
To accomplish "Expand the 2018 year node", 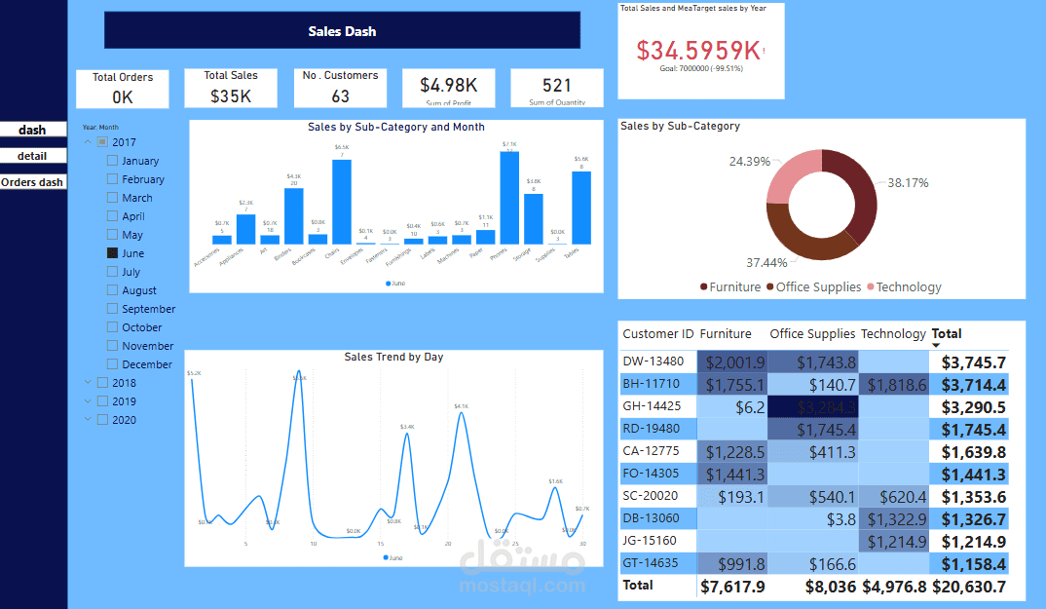I will tap(88, 383).
